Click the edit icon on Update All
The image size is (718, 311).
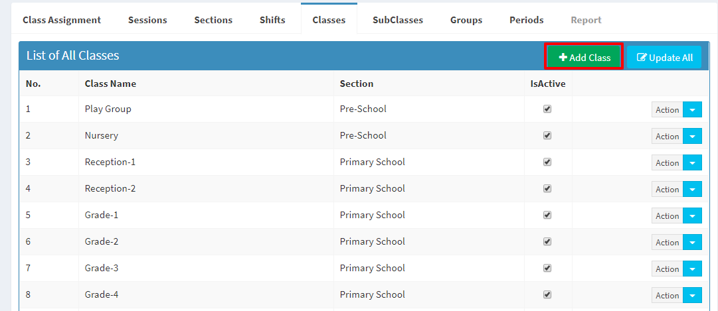click(642, 58)
